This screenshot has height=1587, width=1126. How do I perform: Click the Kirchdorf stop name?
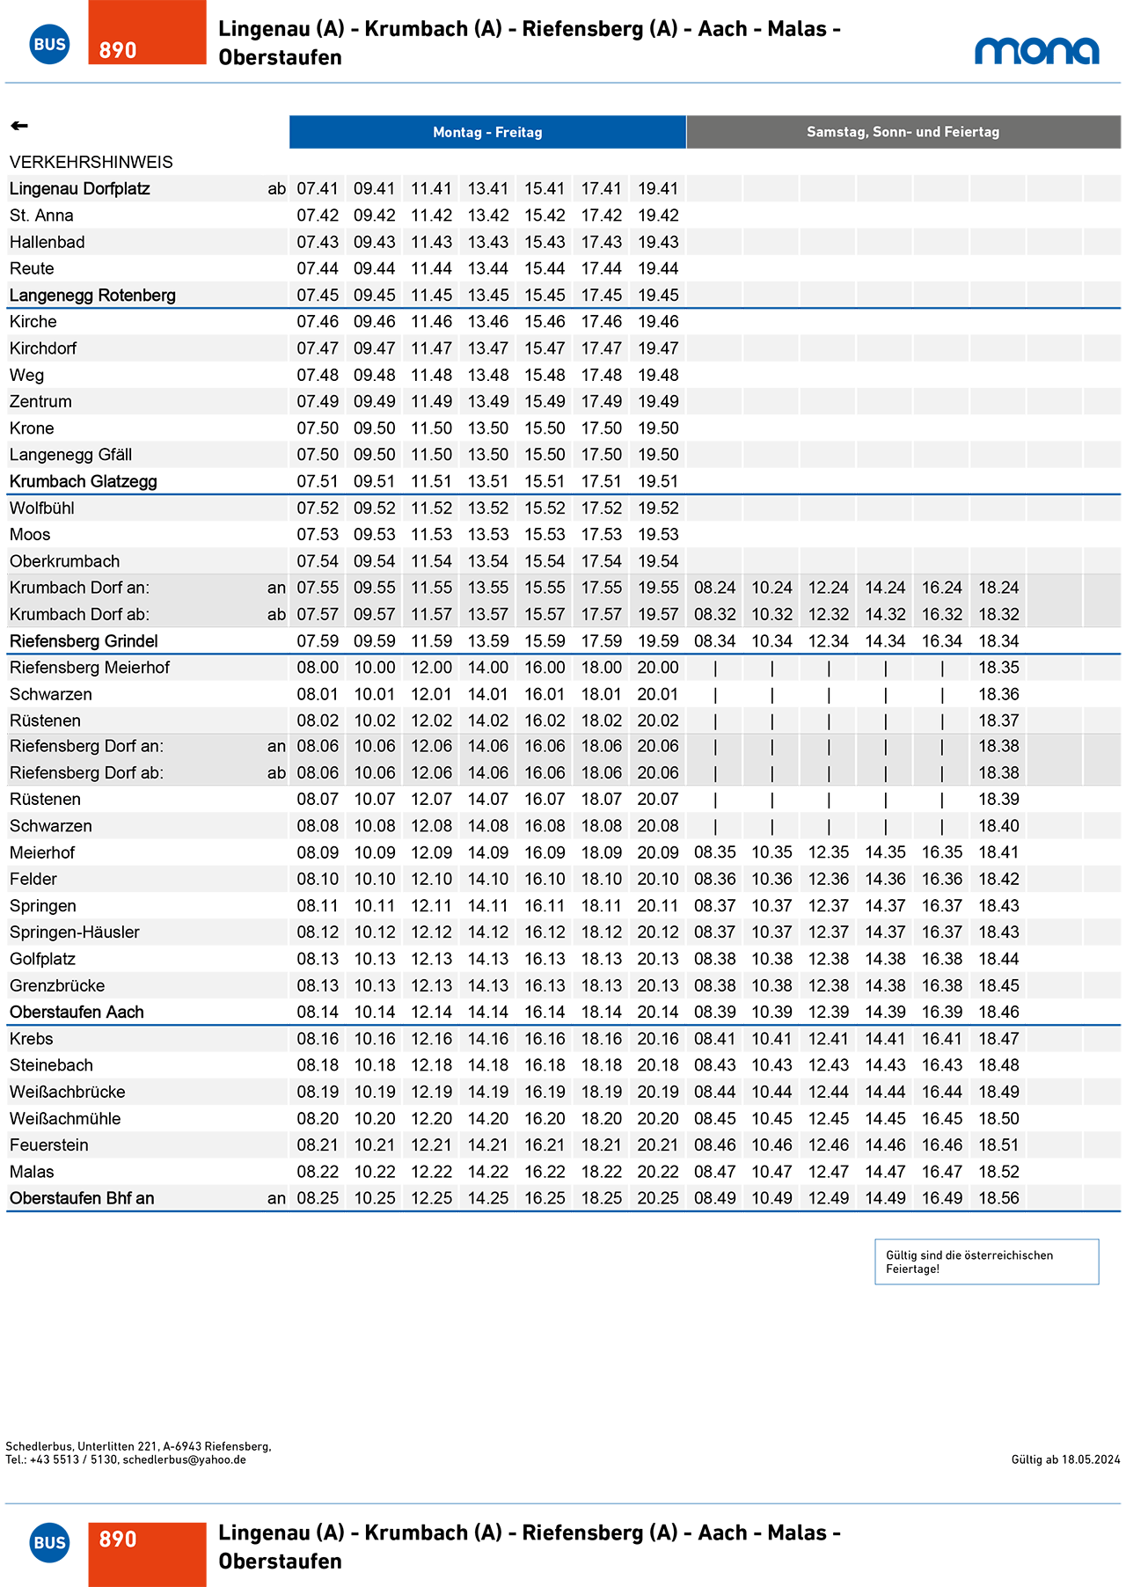43,348
